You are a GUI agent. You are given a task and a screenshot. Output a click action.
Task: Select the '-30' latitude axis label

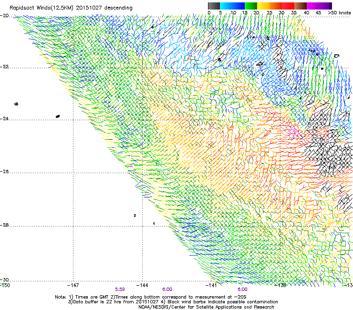[4, 279]
